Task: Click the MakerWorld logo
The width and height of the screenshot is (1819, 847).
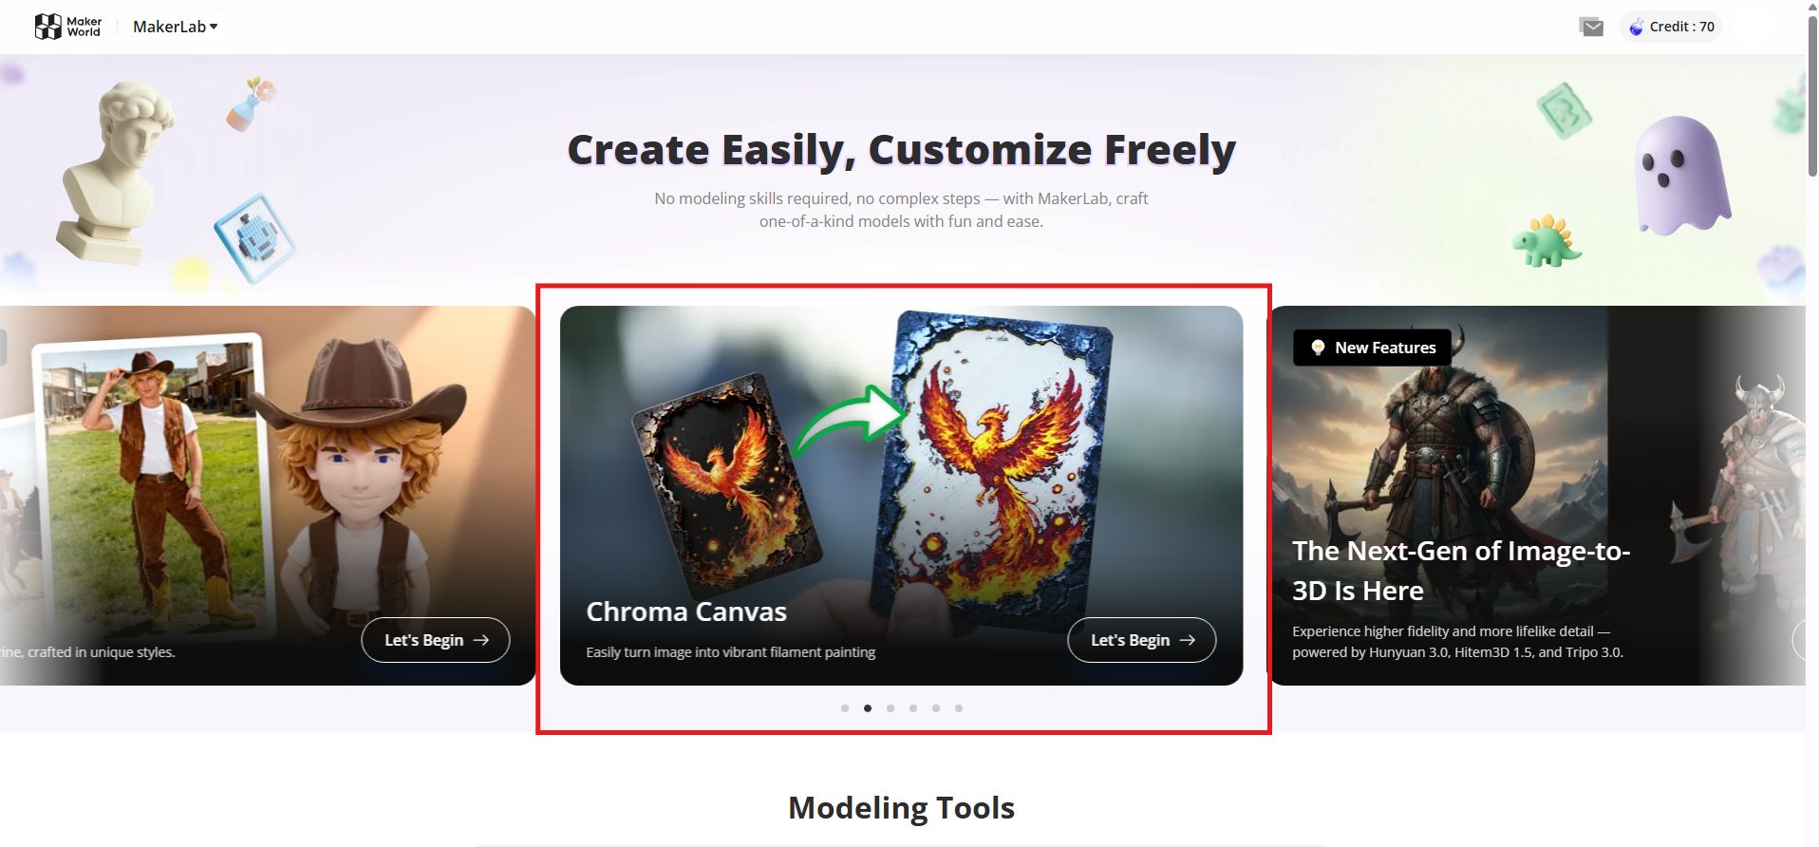Action: [67, 27]
